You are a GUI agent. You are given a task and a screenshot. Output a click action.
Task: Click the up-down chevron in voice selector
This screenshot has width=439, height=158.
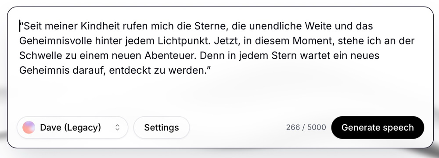tap(118, 127)
